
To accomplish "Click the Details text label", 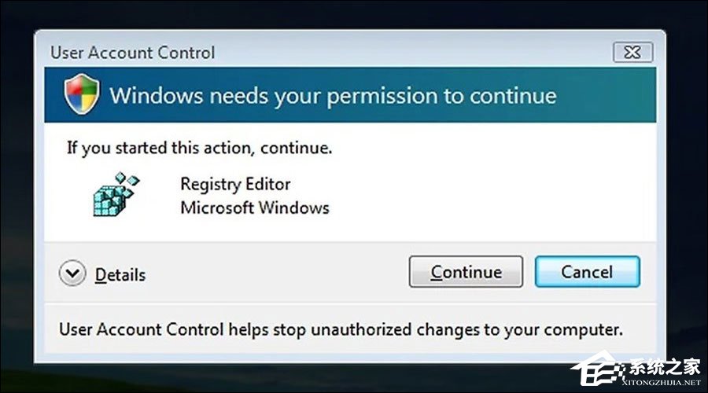I will point(120,275).
